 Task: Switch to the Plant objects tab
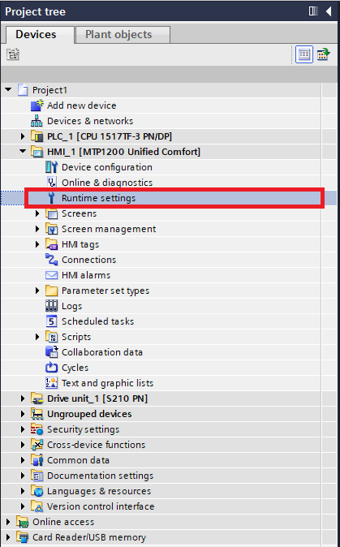pos(123,35)
